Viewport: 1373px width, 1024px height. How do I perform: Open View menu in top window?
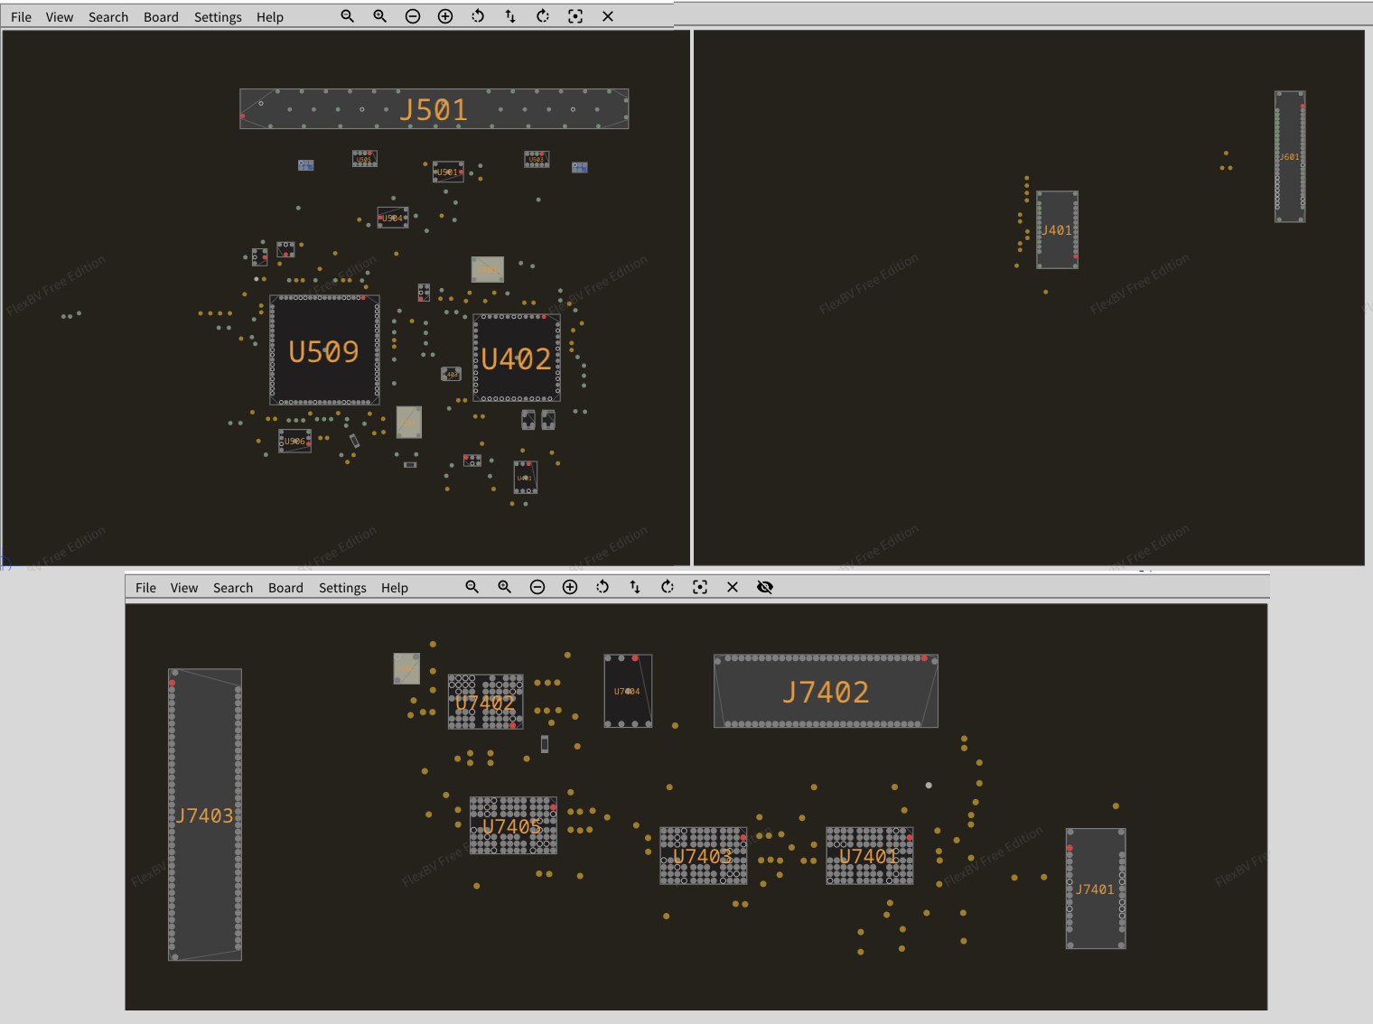60,17
